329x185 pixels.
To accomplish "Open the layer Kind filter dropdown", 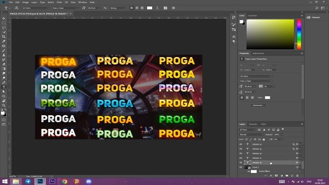I will click(x=248, y=130).
